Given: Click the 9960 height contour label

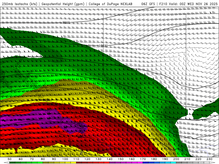Looking at the screenshot, I should [x=66, y=23].
